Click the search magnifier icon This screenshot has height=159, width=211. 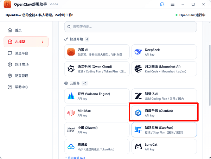pos(69,27)
